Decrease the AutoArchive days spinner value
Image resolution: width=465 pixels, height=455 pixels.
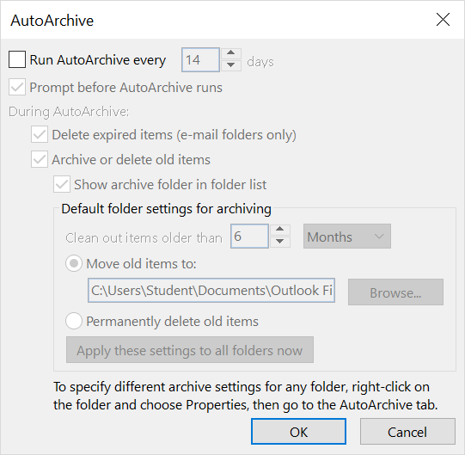[230, 65]
